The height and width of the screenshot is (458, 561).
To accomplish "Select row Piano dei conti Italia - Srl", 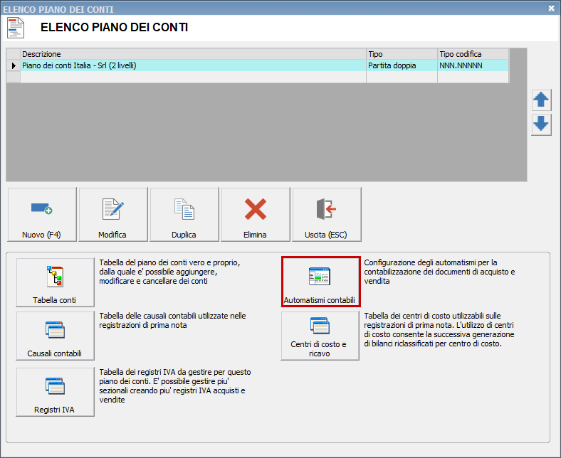I will pos(192,65).
